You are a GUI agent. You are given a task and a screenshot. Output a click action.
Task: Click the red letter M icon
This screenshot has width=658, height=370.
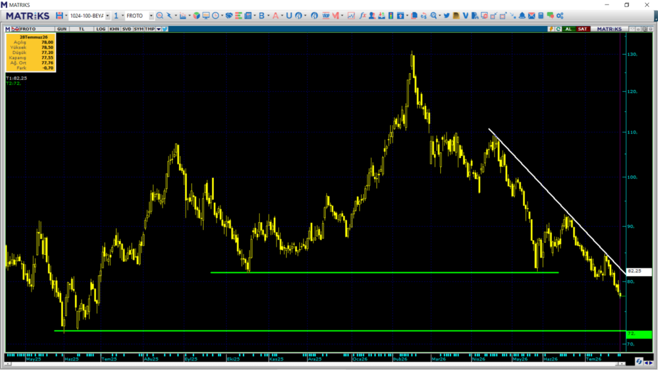pyautogui.click(x=335, y=15)
